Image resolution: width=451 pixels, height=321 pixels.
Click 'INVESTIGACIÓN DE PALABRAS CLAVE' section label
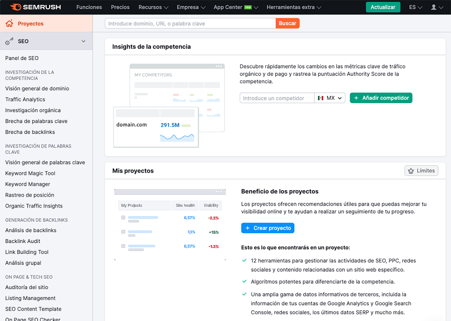coord(38,149)
